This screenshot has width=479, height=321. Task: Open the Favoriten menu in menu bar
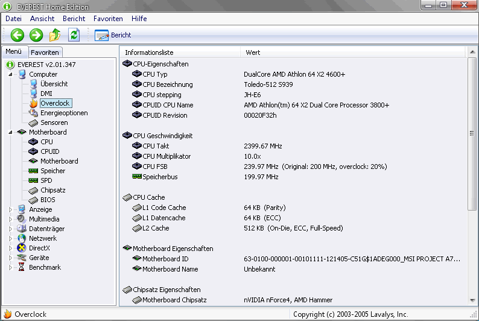pos(108,19)
